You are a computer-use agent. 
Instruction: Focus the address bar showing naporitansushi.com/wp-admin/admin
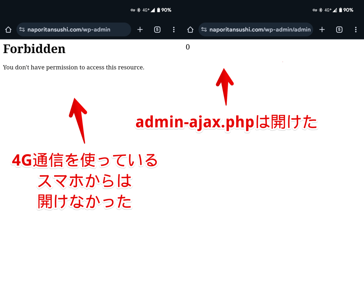click(256, 30)
